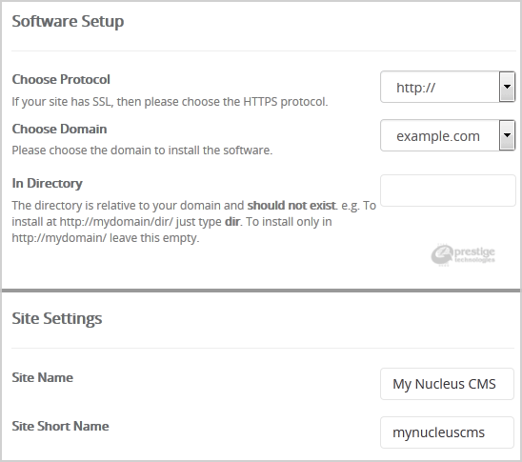522x462 pixels.
Task: Click the Site Name label
Action: [x=42, y=377]
